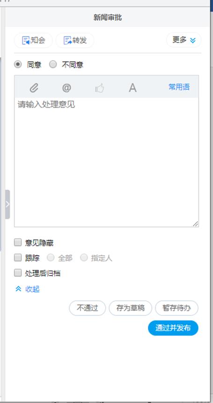
Task: Click the 转发 forward icon button
Action: (x=75, y=40)
